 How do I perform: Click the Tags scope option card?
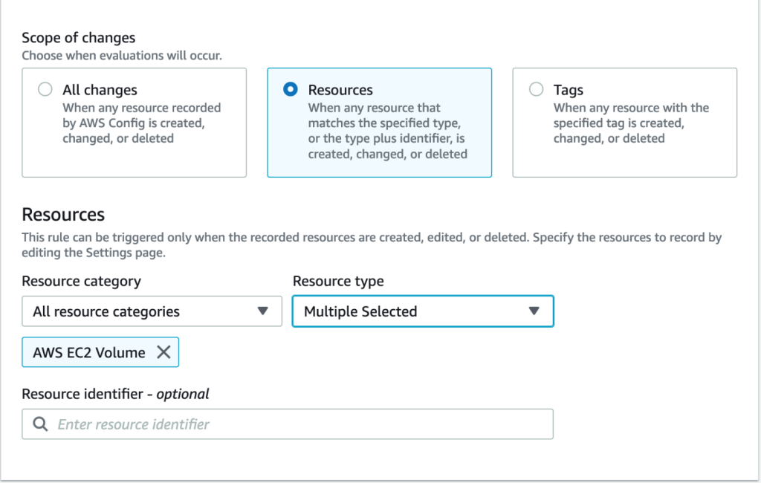[624, 123]
